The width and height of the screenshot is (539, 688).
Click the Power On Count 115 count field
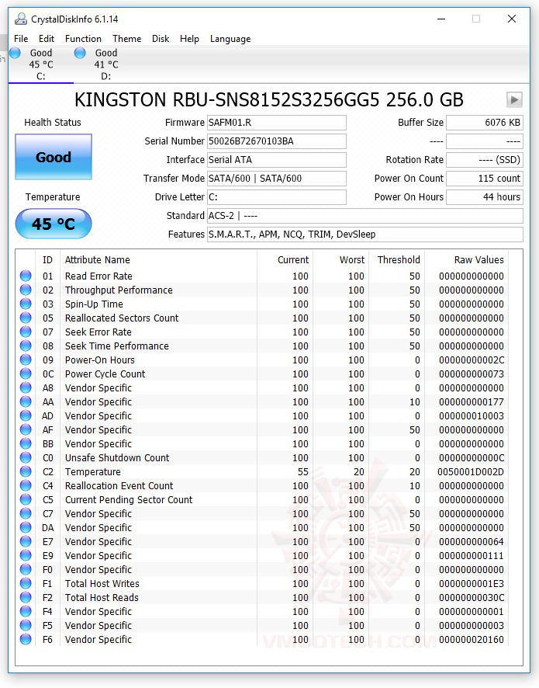coord(485,178)
